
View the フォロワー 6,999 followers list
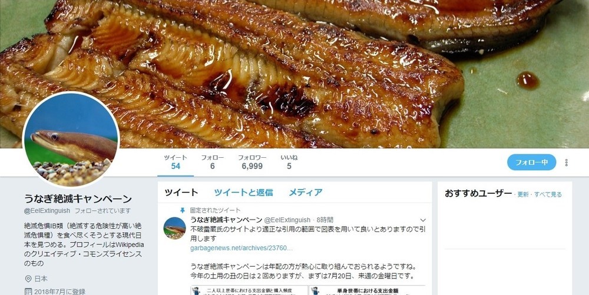(252, 162)
